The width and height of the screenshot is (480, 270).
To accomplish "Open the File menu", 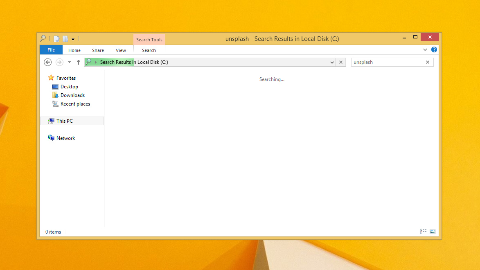I will 51,49.
